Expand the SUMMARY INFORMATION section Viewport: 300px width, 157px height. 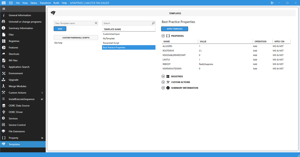(163, 88)
